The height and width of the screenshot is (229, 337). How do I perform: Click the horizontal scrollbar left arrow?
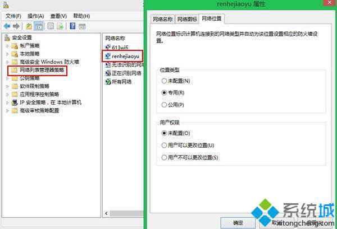point(106,213)
